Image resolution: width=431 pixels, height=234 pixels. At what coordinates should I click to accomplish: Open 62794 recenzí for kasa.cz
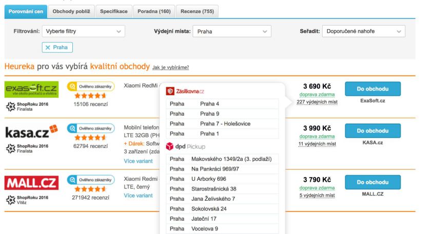[90, 146]
